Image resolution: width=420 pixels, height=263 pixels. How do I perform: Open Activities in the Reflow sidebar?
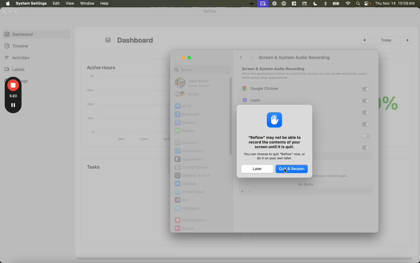point(21,58)
